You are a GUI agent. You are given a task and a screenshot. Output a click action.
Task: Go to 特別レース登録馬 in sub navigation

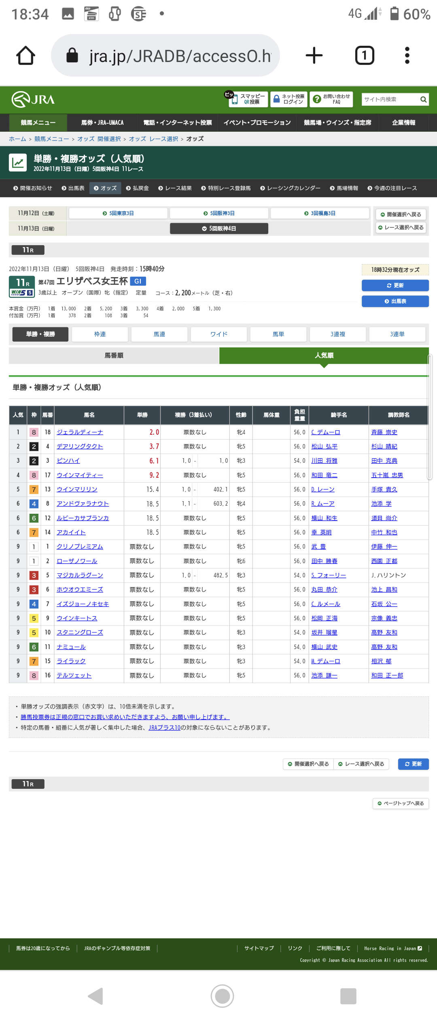[226, 188]
